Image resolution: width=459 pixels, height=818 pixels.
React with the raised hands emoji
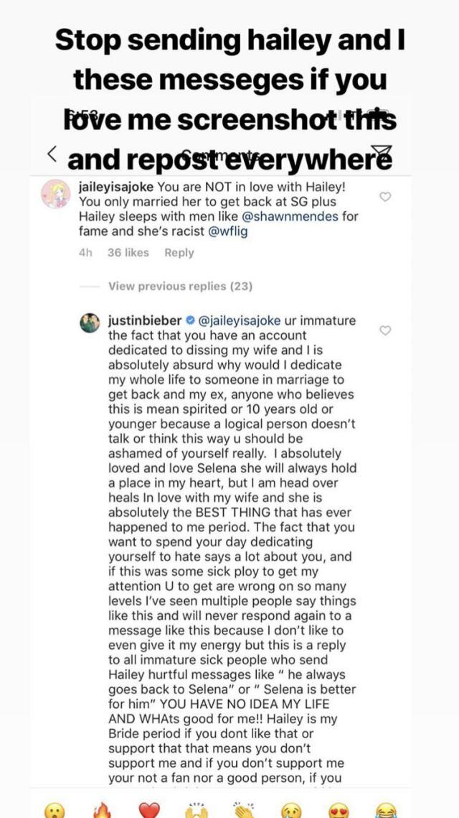tap(196, 809)
